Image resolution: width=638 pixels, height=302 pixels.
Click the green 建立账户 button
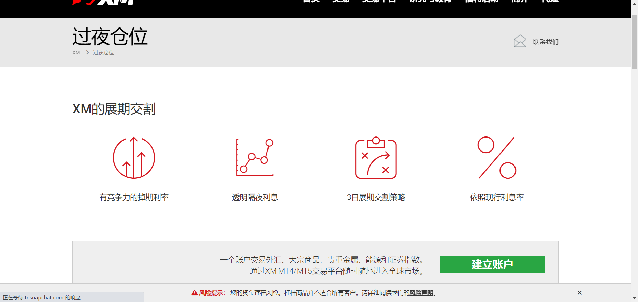[x=492, y=264]
